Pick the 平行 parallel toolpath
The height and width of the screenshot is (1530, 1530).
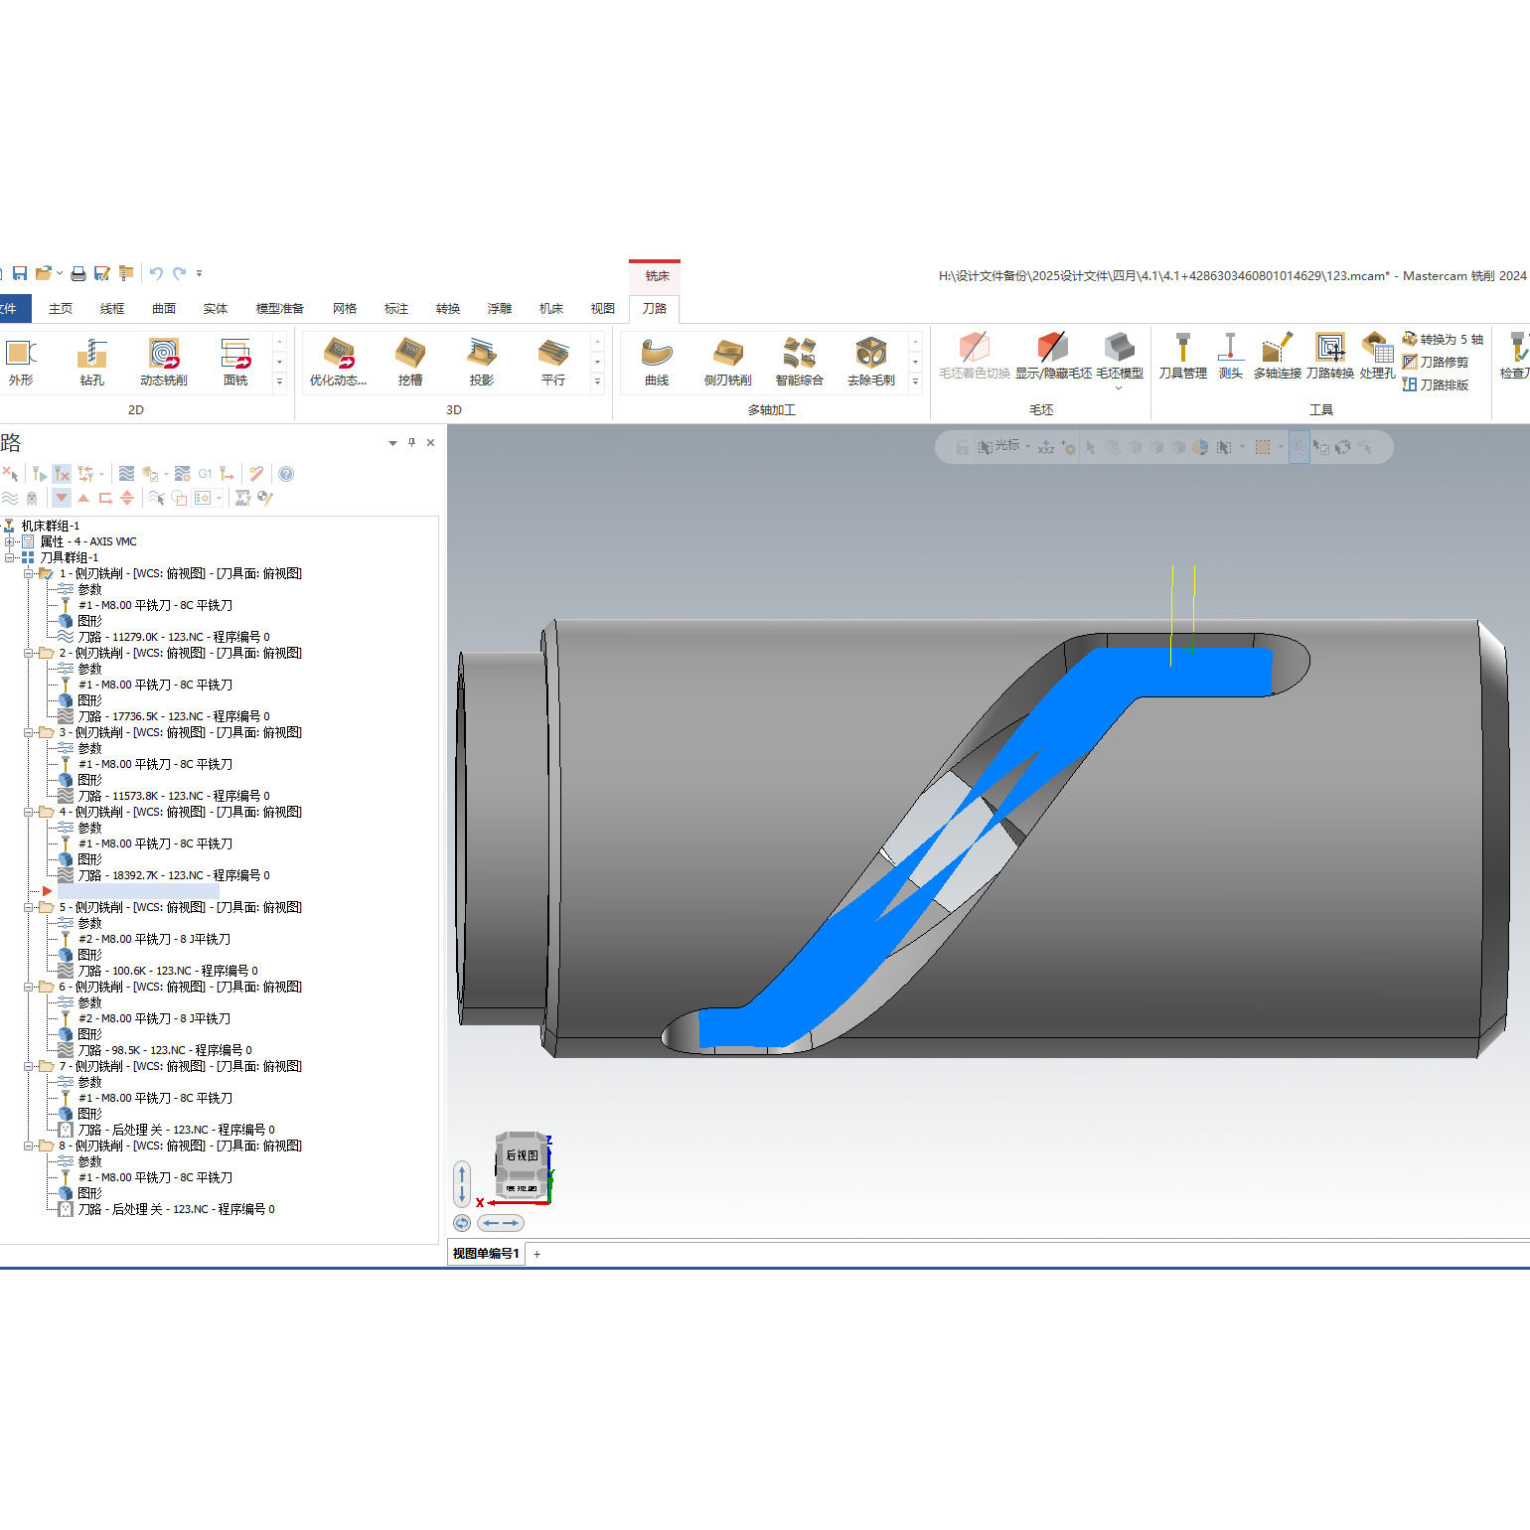click(553, 361)
